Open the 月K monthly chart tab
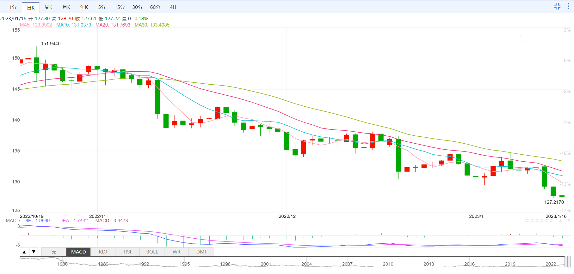The image size is (574, 274). (x=66, y=7)
